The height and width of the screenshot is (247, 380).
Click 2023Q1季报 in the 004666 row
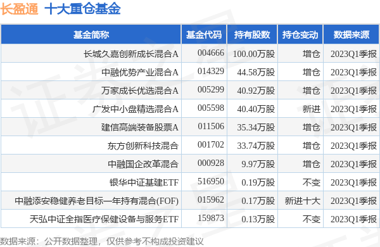point(353,54)
